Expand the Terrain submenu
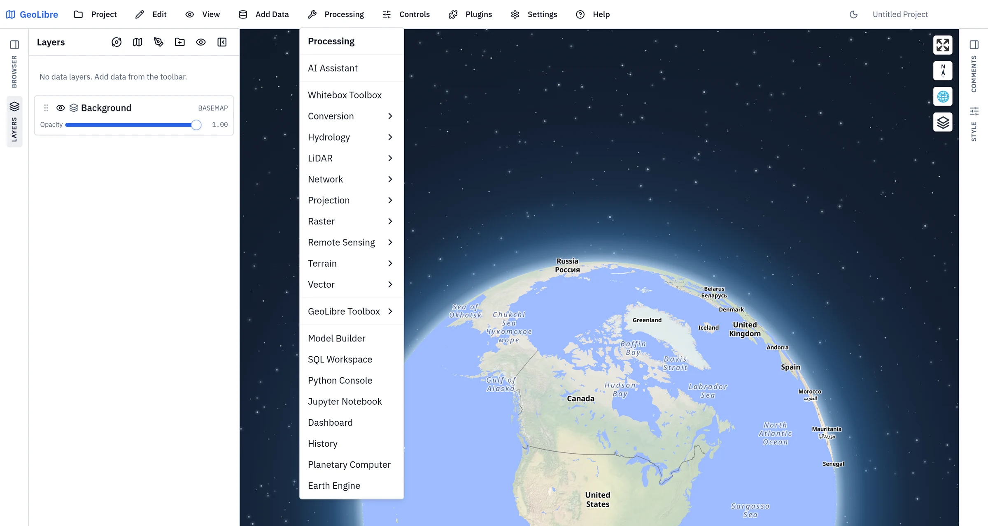 (351, 263)
